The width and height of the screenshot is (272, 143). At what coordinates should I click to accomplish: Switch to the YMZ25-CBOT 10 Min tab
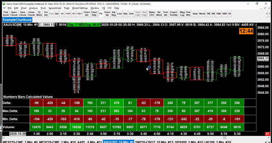tap(154, 141)
